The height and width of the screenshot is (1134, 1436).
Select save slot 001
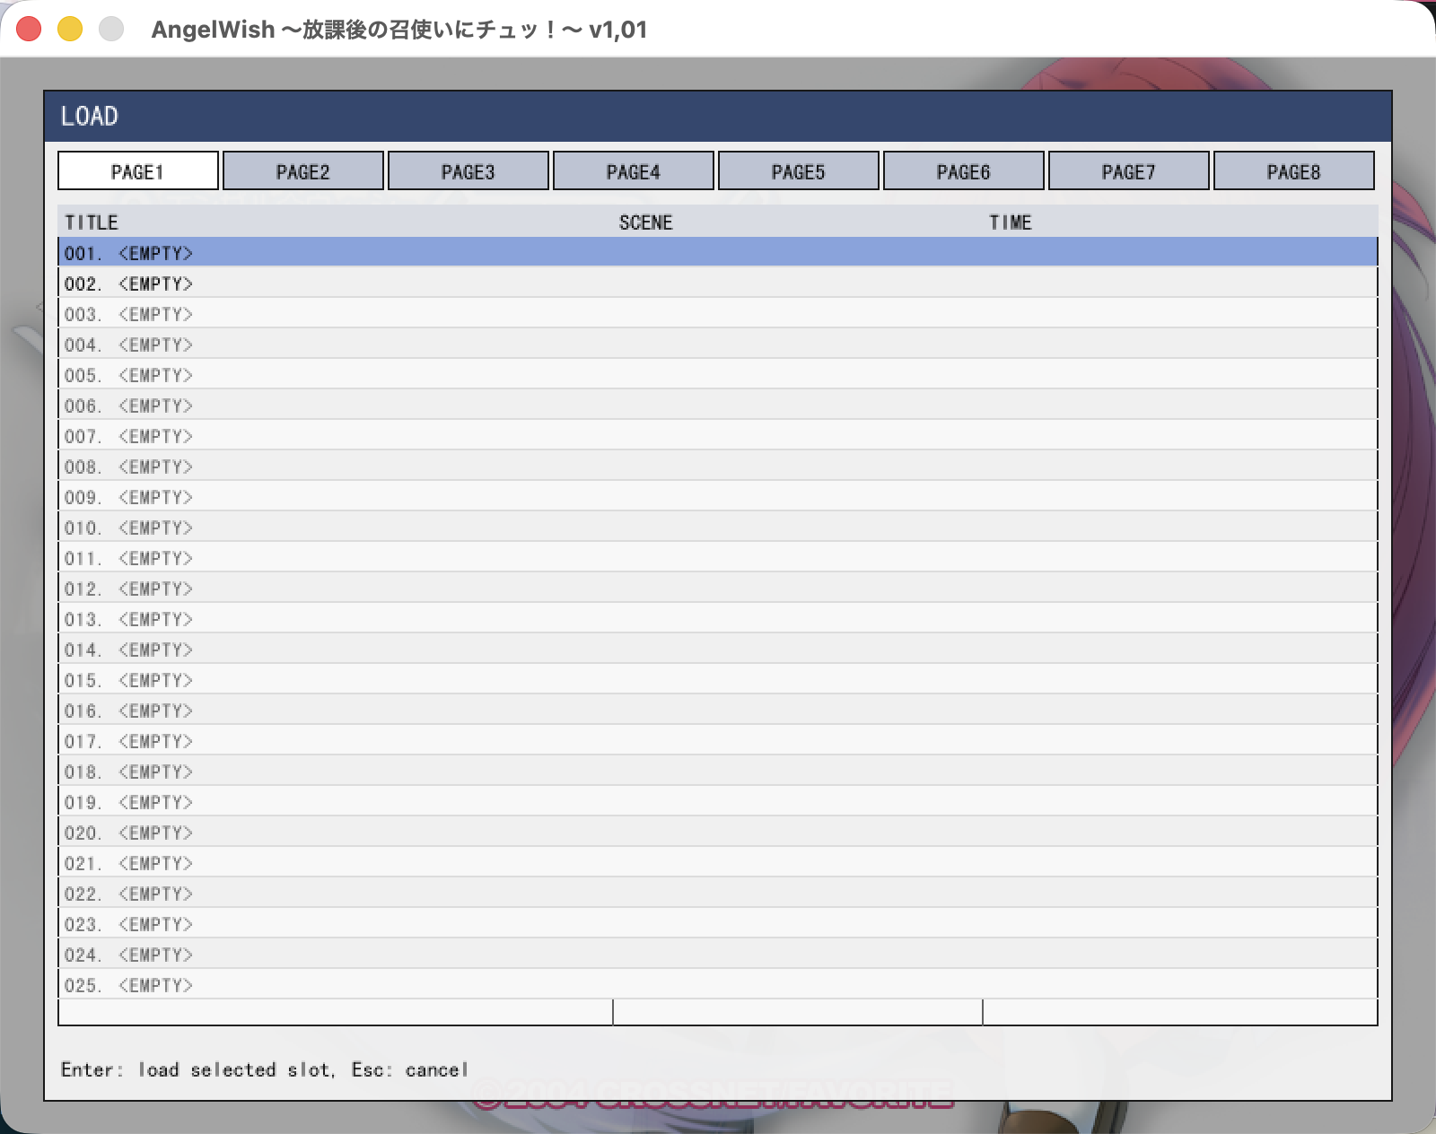(718, 252)
